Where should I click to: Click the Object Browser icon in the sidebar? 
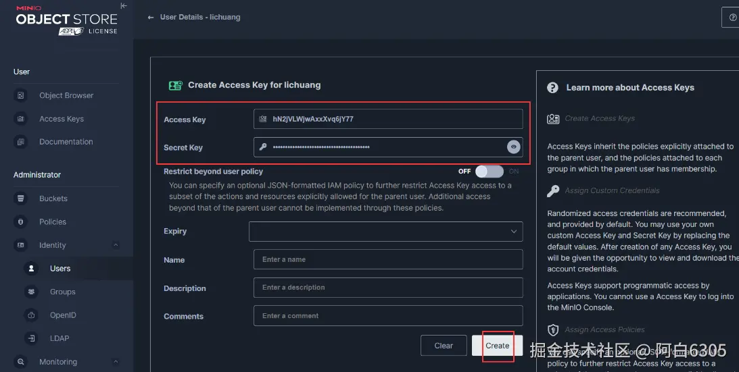point(21,96)
